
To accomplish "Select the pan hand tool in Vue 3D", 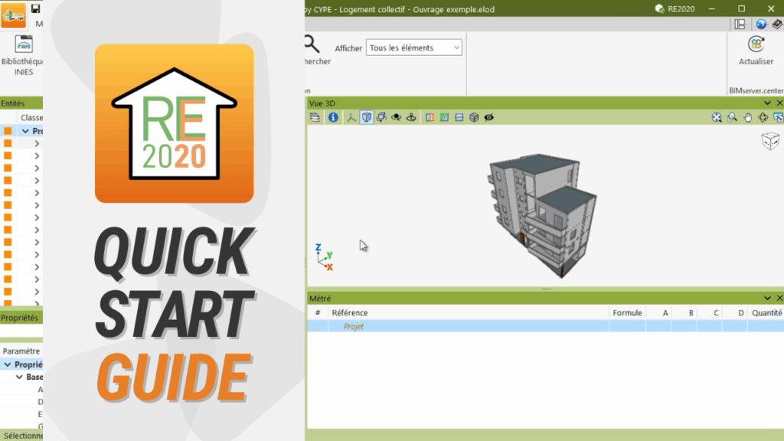I will click(747, 117).
